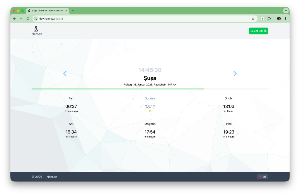Screen dimensions: 300x195
Task: Click the Nam.az praying figure logo
Action: pyautogui.click(x=37, y=29)
